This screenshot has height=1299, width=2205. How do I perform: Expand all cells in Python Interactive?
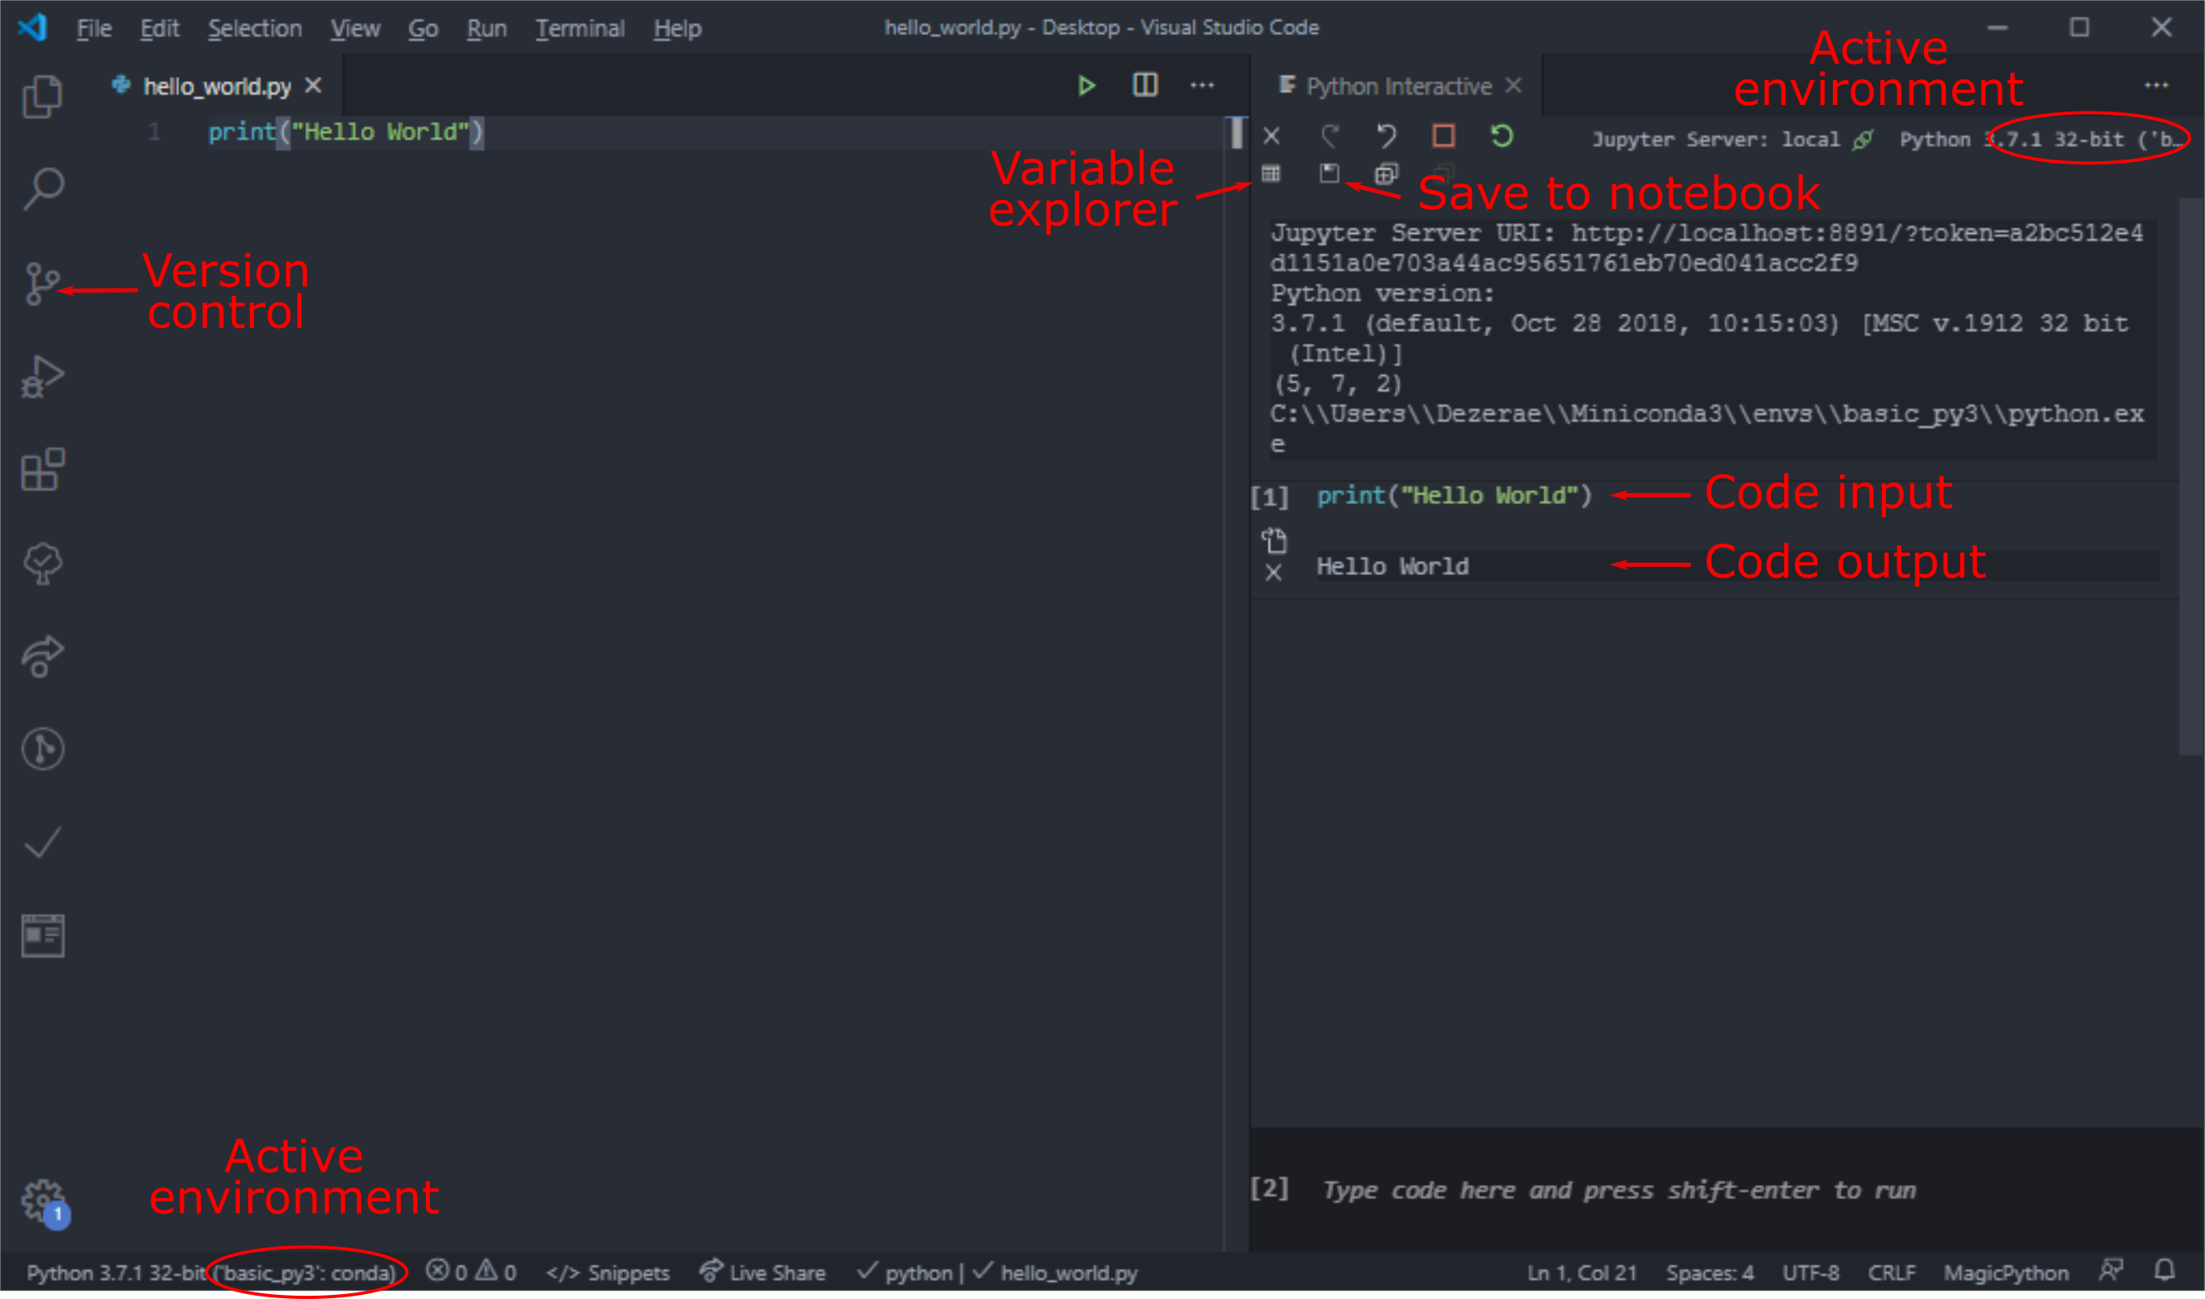coord(1386,174)
